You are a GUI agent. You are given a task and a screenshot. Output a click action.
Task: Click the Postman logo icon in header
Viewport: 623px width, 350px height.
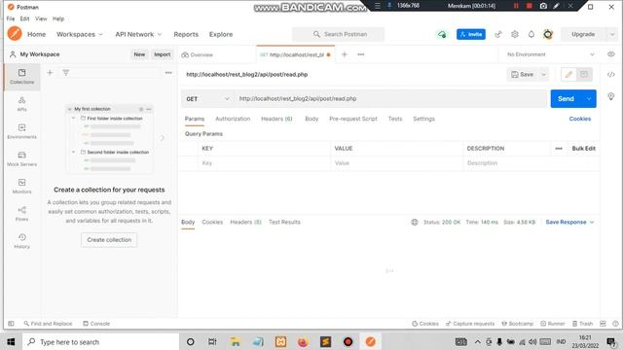[x=15, y=34]
